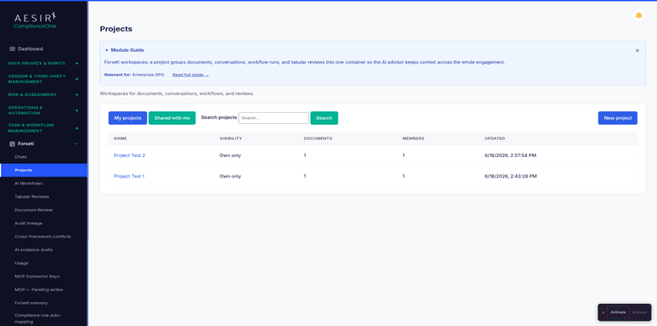Open Cross-framework conflicts page
Viewport: 657px width, 326px height.
tap(43, 236)
